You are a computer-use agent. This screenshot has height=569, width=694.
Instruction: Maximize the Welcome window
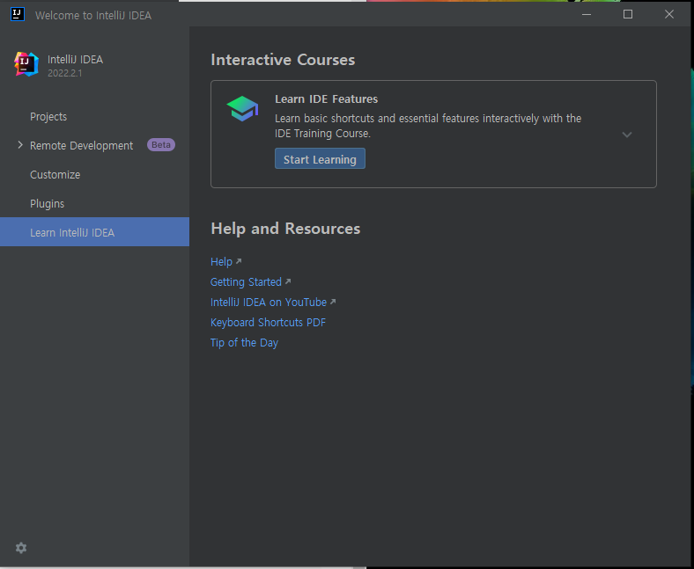(x=628, y=14)
